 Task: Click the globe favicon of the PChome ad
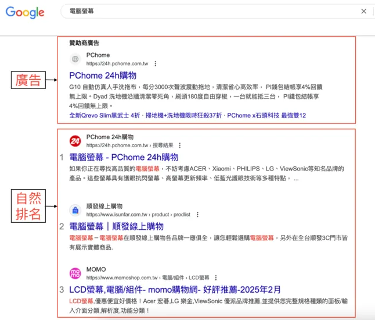(75, 59)
